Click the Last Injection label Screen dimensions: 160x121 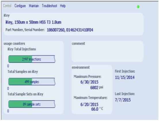(125, 94)
